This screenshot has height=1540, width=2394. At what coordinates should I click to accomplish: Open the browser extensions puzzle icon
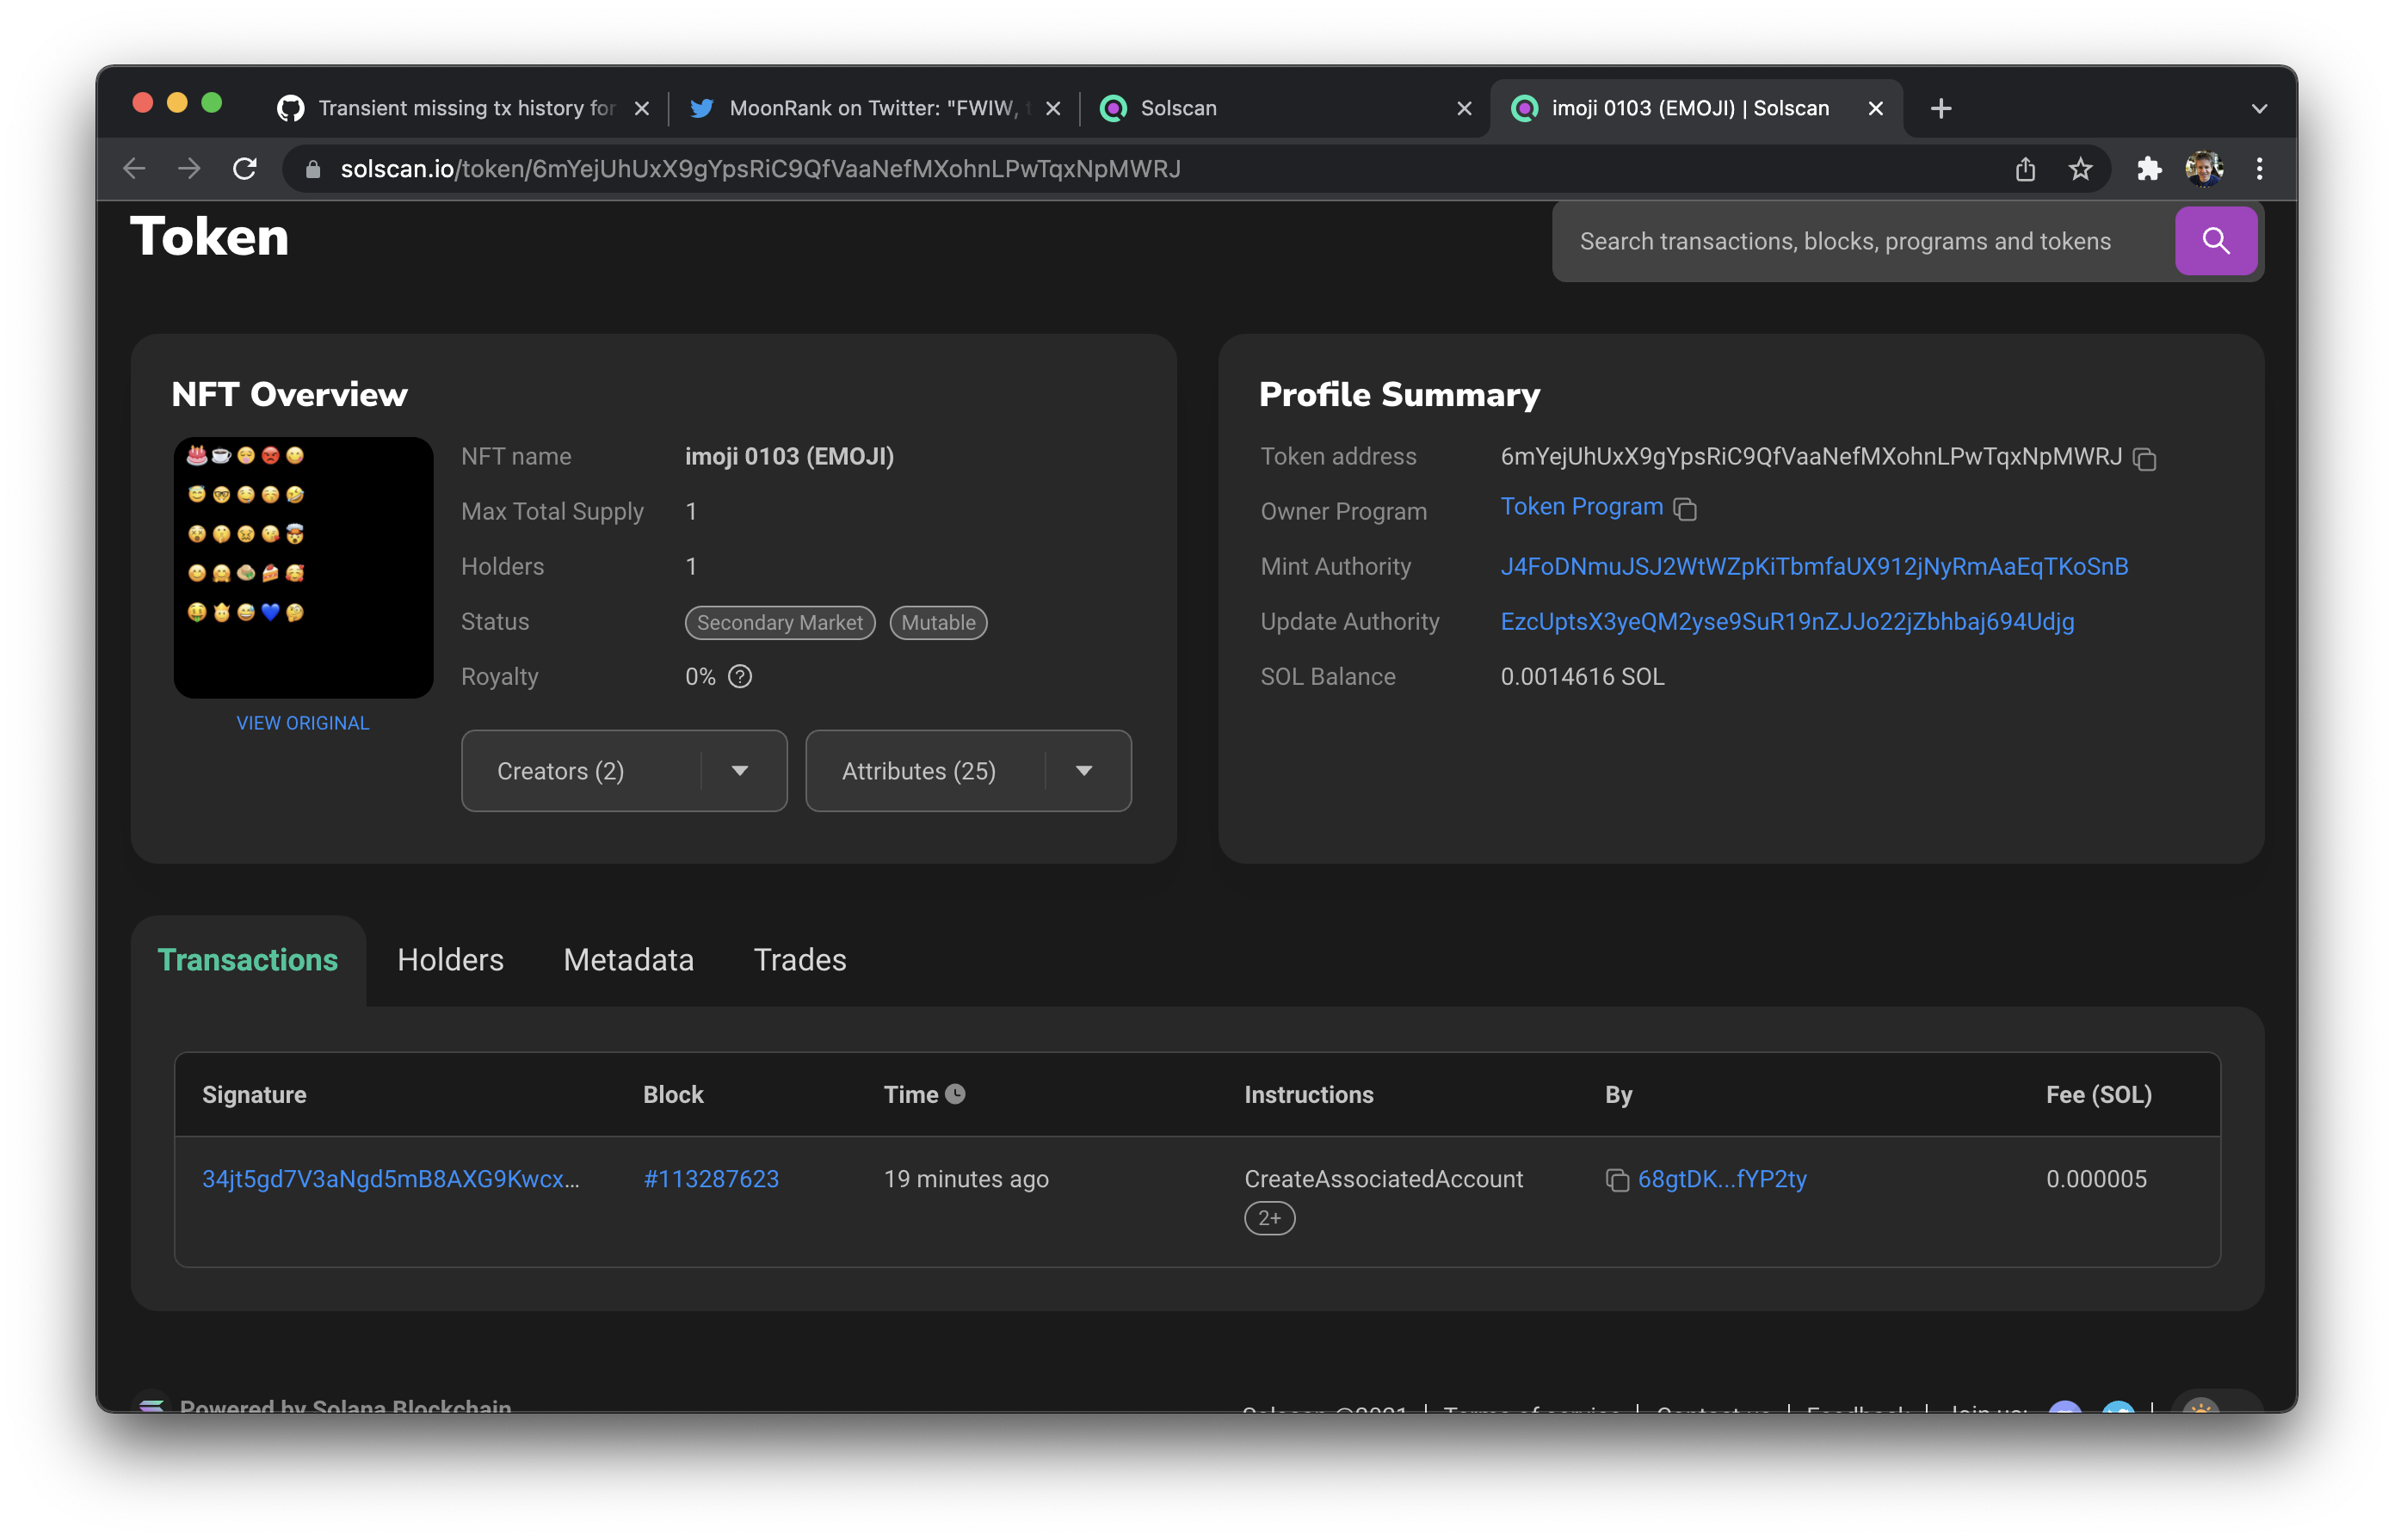coord(2148,168)
